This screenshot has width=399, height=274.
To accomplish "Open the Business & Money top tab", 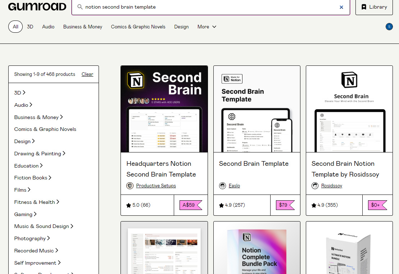I will (83, 27).
